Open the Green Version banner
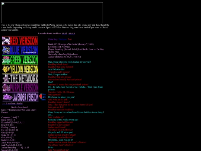Image resolution: width=201 pixels, height=151 pixels. (20, 60)
